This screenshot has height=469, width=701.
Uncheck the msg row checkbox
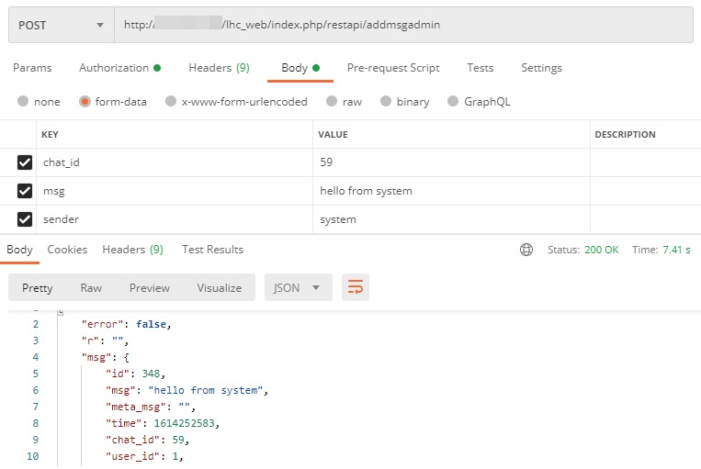(25, 191)
